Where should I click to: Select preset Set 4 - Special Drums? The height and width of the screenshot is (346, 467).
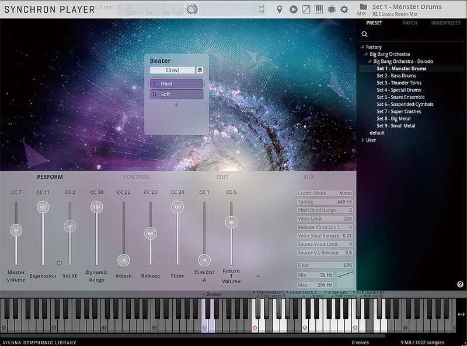pyautogui.click(x=399, y=90)
